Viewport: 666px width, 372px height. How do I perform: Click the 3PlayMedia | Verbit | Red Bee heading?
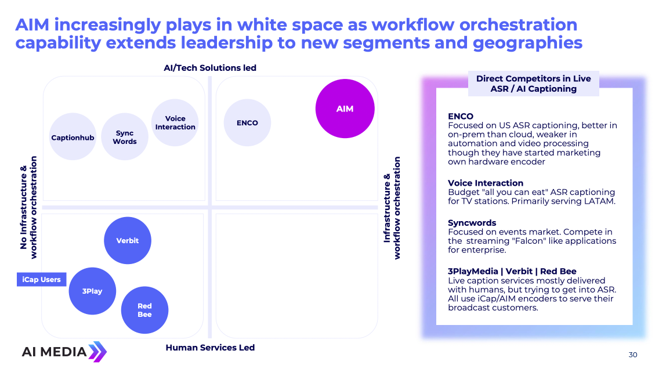click(512, 272)
